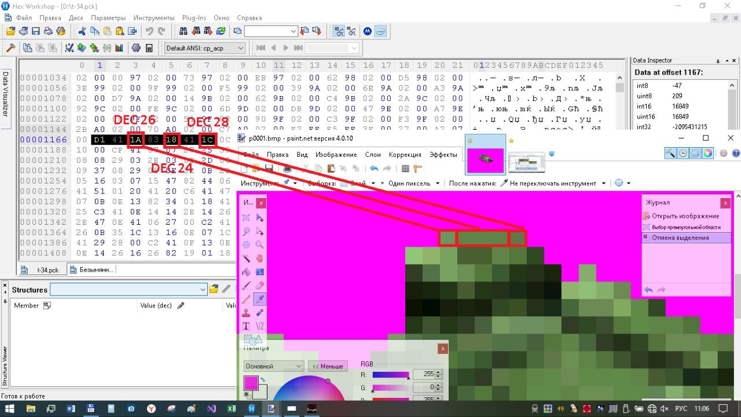Select Clone Stamp tool in paint.net

coord(247,313)
